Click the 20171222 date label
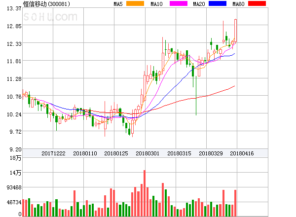 coord(53,153)
